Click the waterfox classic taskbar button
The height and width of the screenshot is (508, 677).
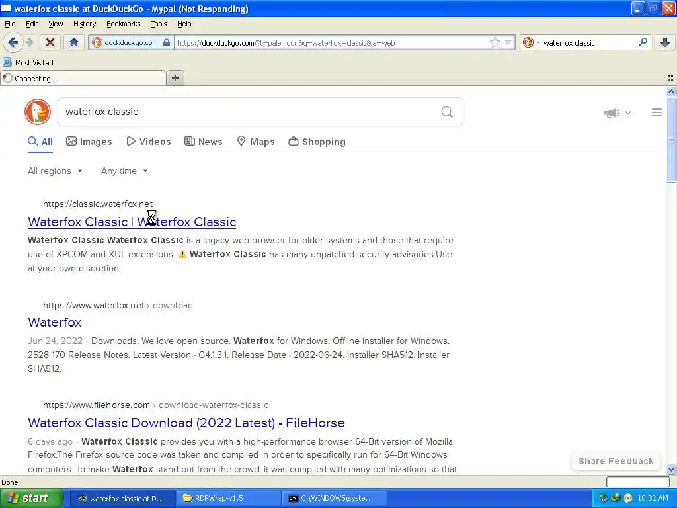click(122, 498)
